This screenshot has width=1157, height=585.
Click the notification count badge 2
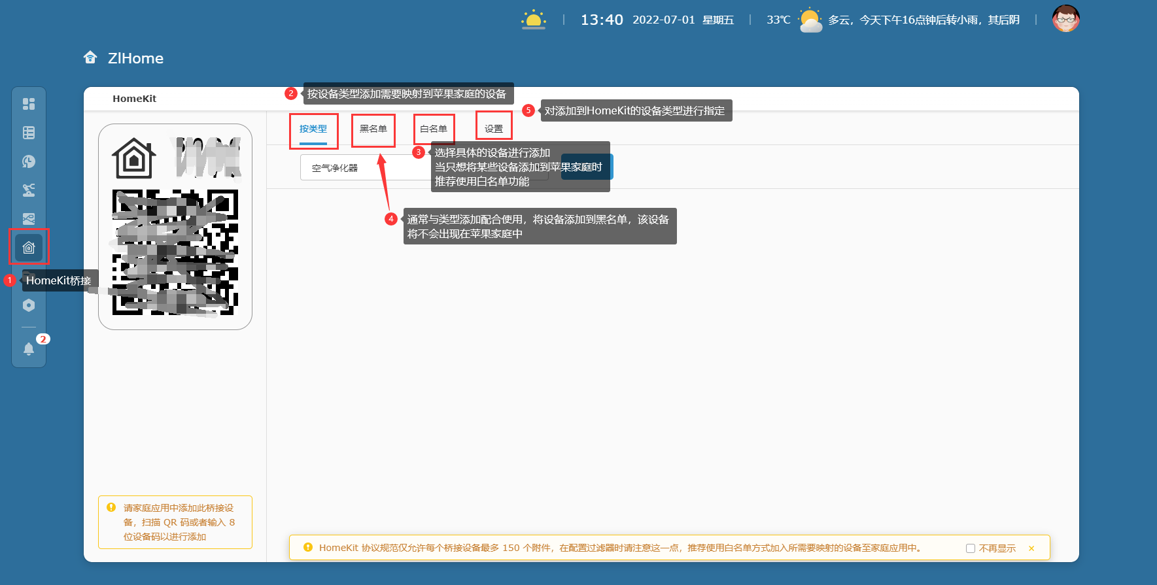43,339
